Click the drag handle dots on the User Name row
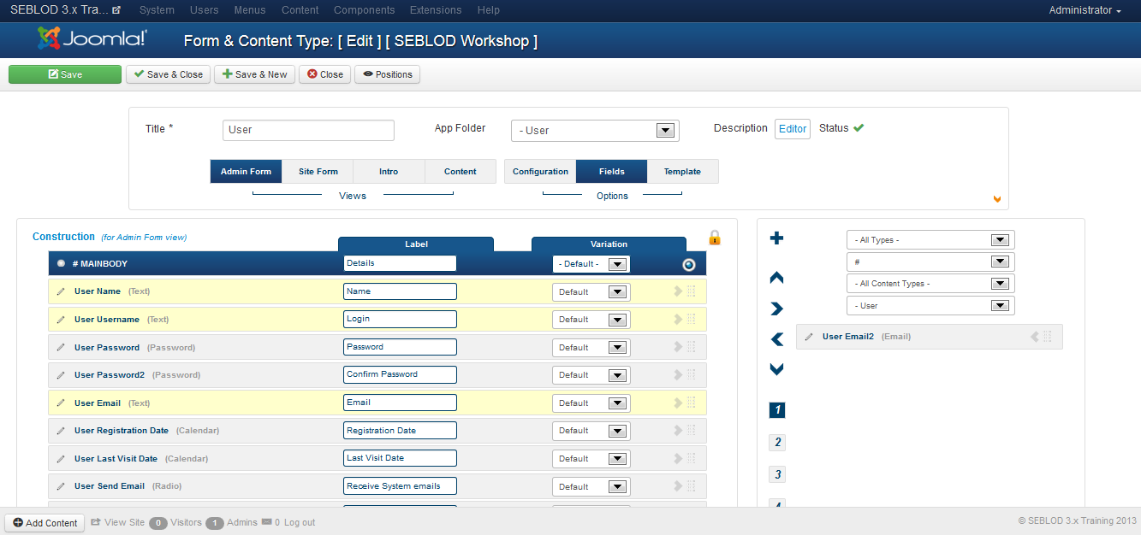This screenshot has width=1141, height=535. (x=692, y=291)
